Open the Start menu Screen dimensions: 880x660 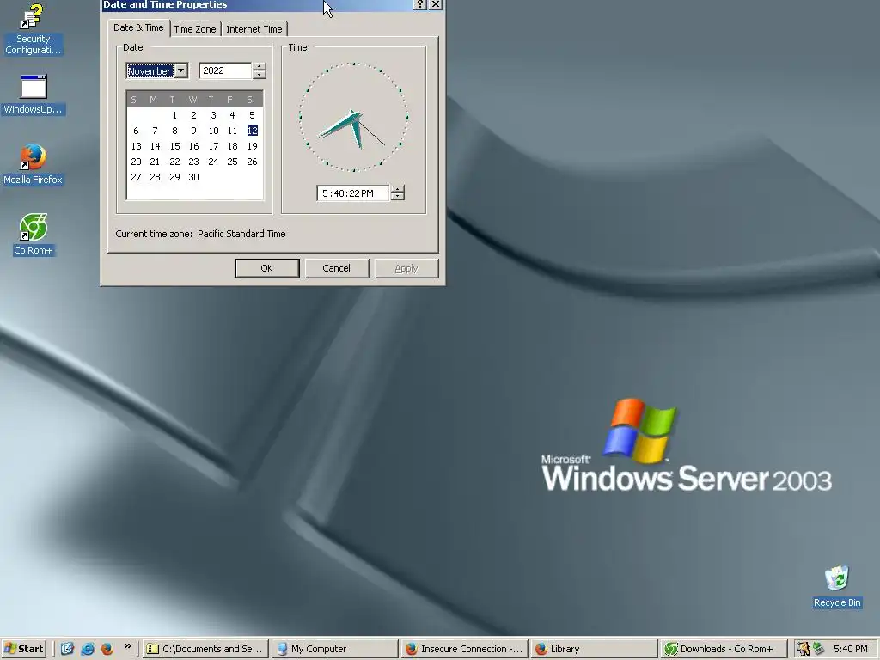point(23,649)
